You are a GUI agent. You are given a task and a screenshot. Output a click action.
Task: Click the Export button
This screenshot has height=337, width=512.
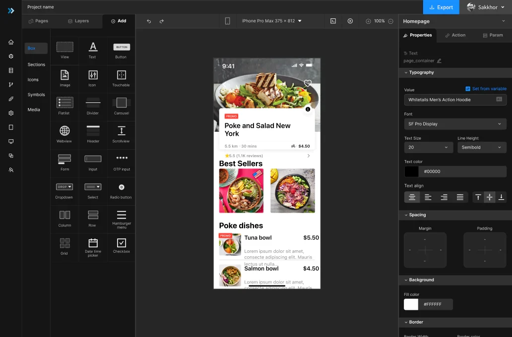441,7
